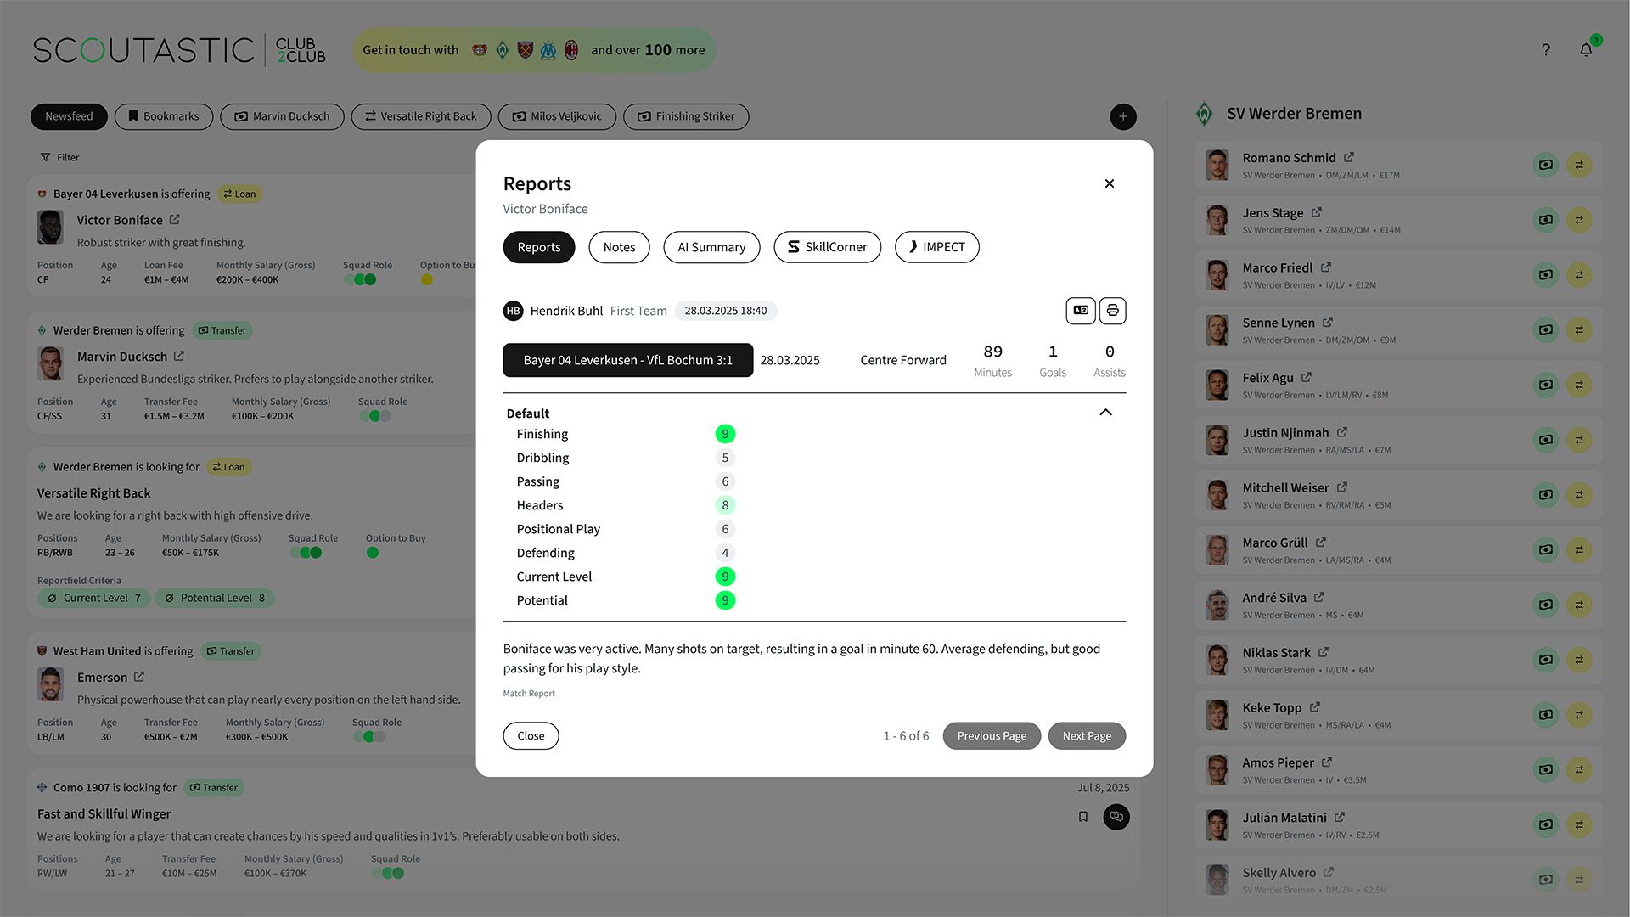1630x917 pixels.
Task: Open notifications bell
Action: (x=1586, y=50)
